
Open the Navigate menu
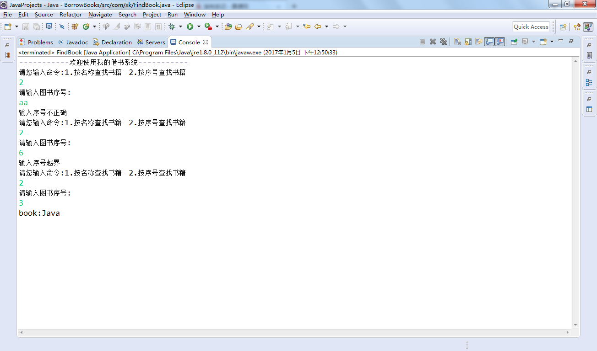[100, 15]
